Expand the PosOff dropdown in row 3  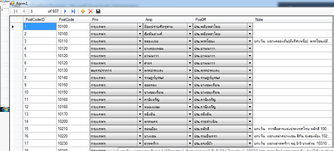point(250,41)
